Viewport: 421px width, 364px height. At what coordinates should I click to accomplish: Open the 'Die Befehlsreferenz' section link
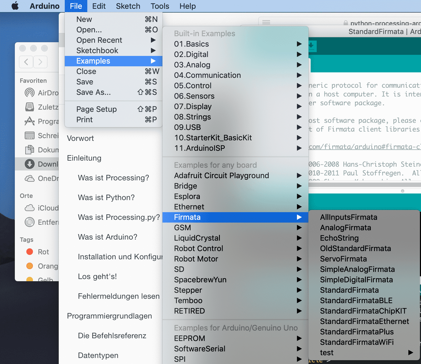click(112, 335)
